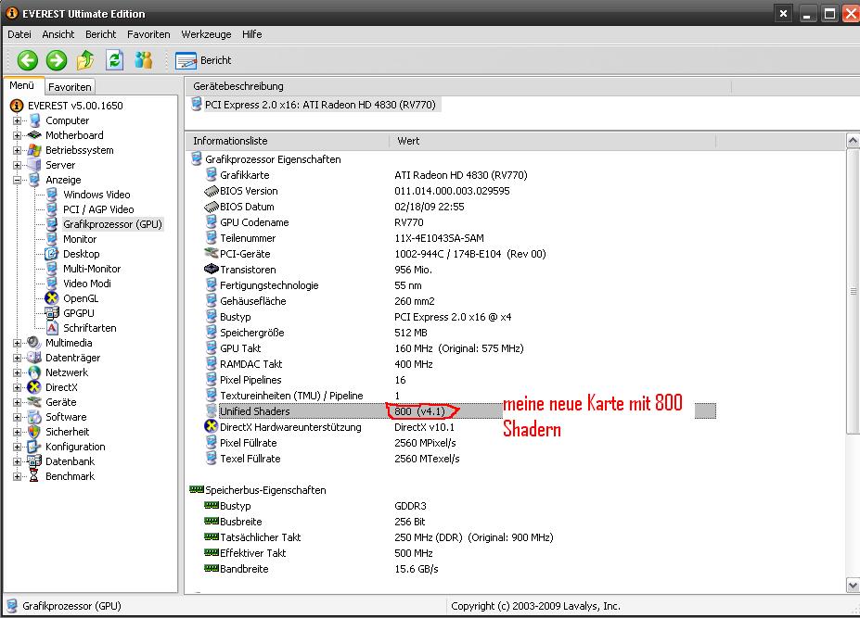Click the Refresh toolbar icon
This screenshot has height=618, width=860.
[x=115, y=59]
